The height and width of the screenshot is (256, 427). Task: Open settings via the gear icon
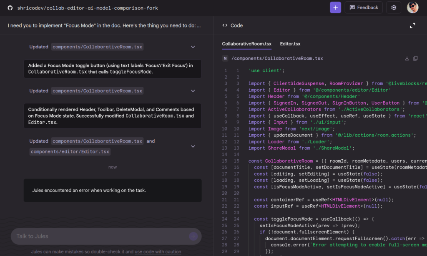(x=394, y=8)
